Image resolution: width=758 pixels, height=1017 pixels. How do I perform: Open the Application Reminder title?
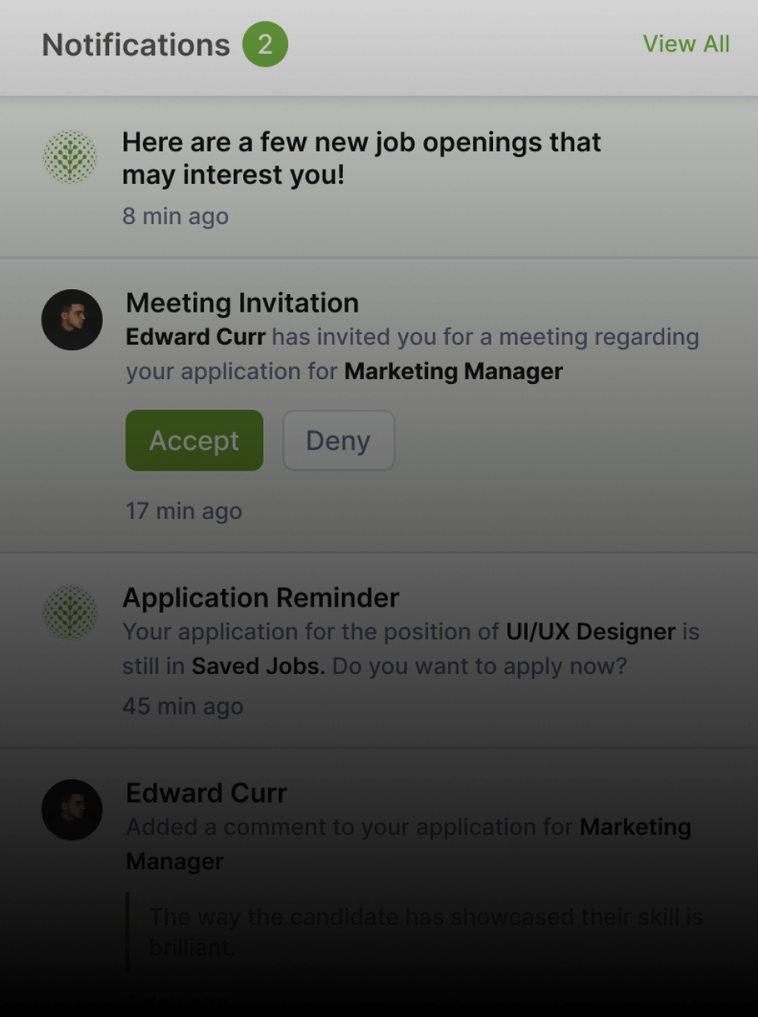(x=261, y=598)
